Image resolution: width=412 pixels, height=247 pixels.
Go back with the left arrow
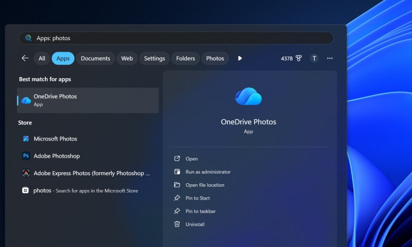tap(25, 58)
